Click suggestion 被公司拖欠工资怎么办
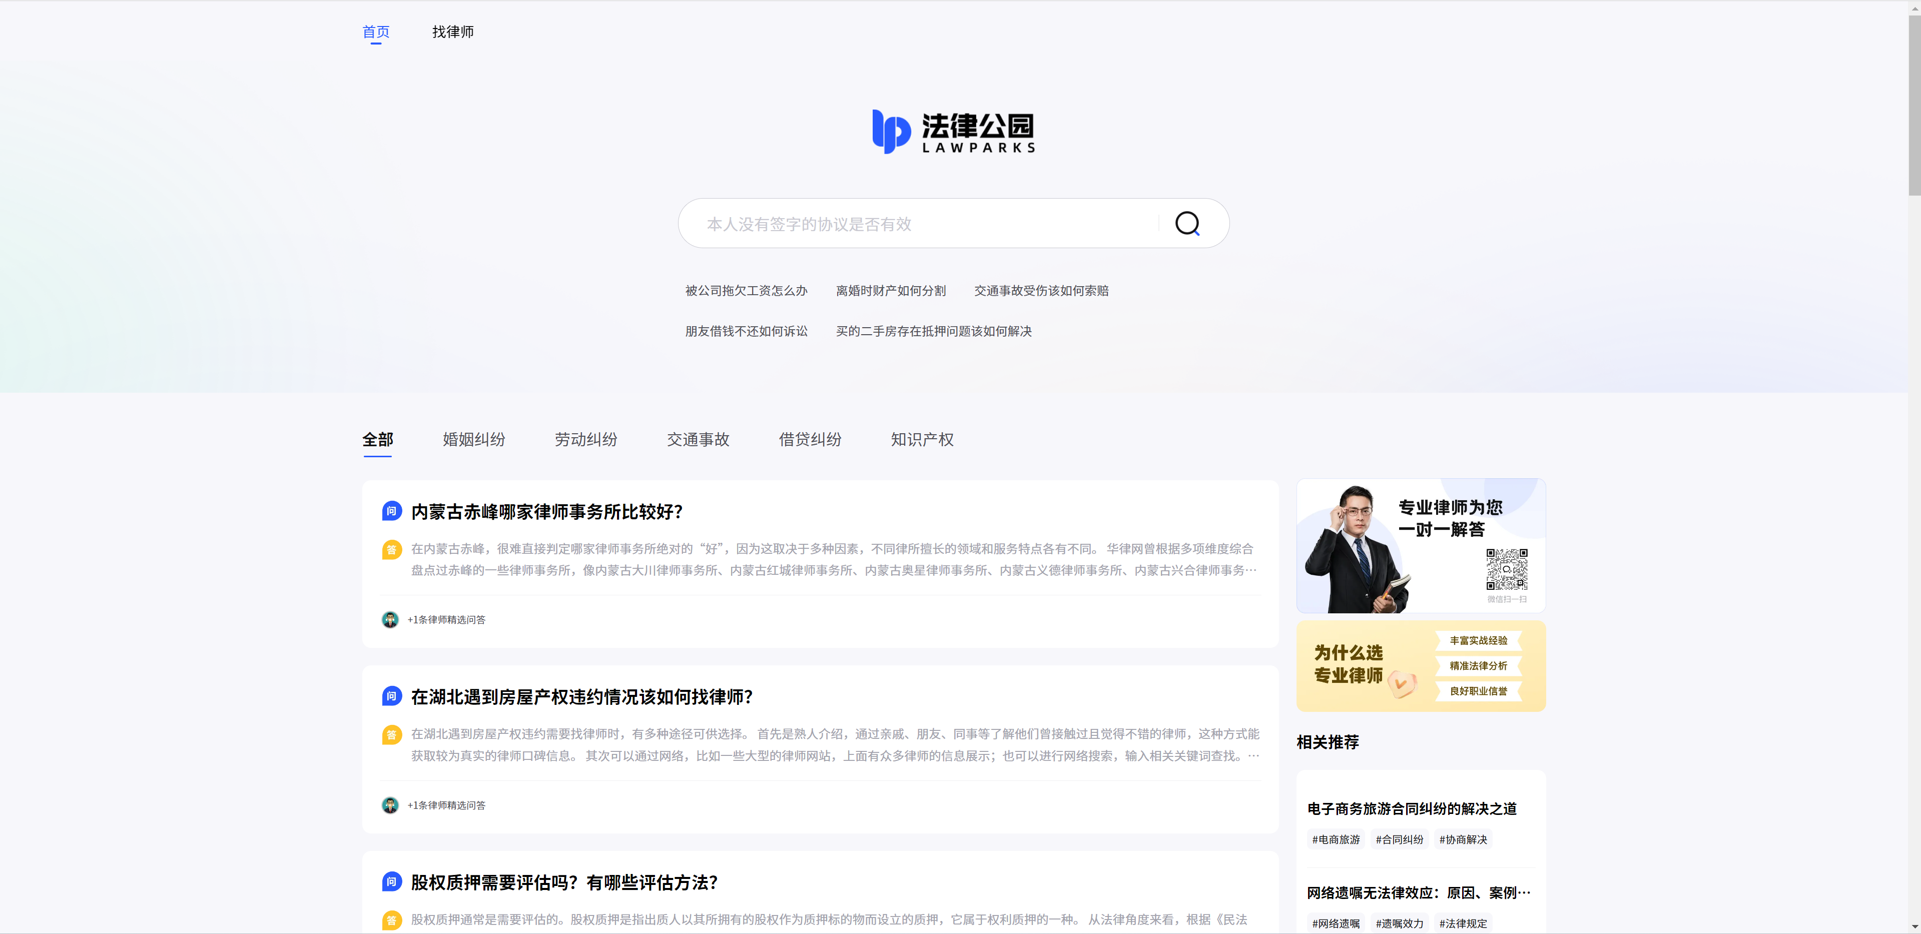1921x934 pixels. pos(747,291)
